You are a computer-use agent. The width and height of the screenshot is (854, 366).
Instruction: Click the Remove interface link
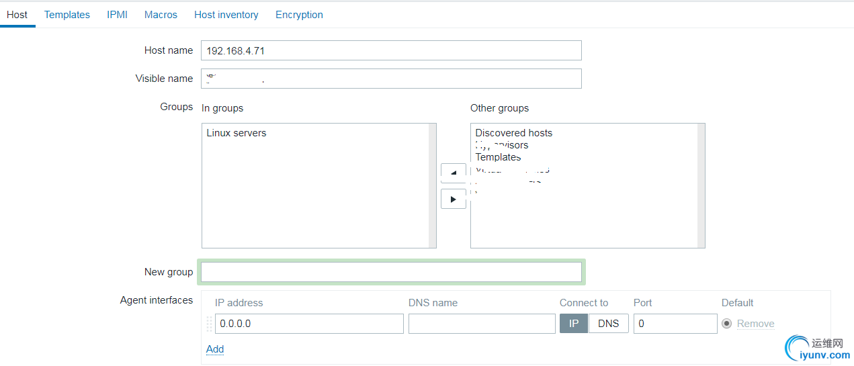pyautogui.click(x=755, y=324)
